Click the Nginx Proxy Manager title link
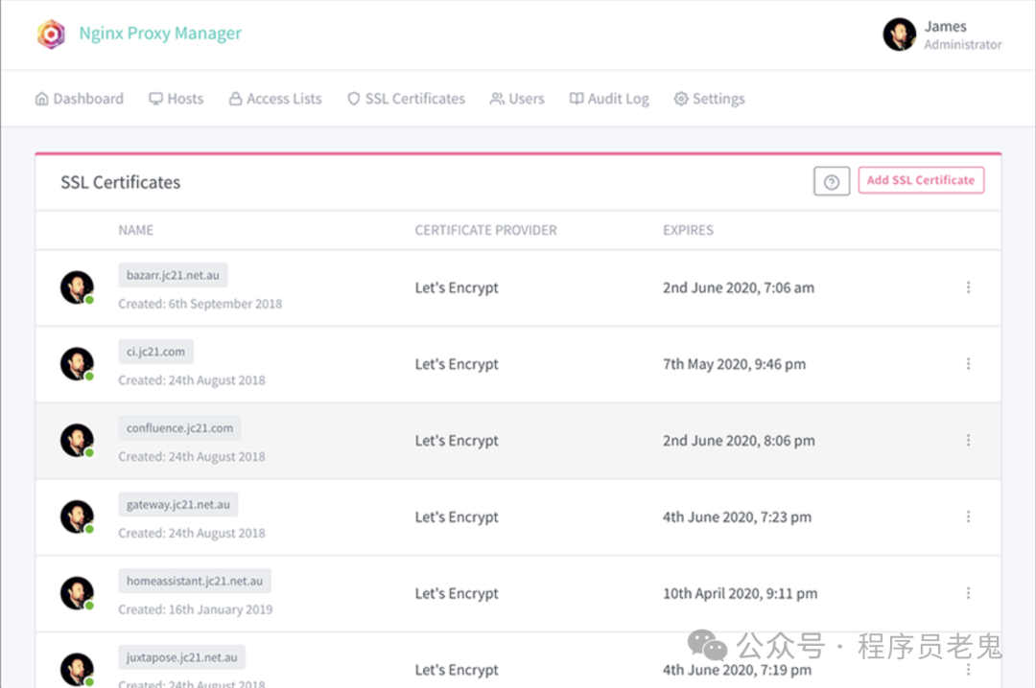This screenshot has width=1036, height=688. click(x=160, y=33)
